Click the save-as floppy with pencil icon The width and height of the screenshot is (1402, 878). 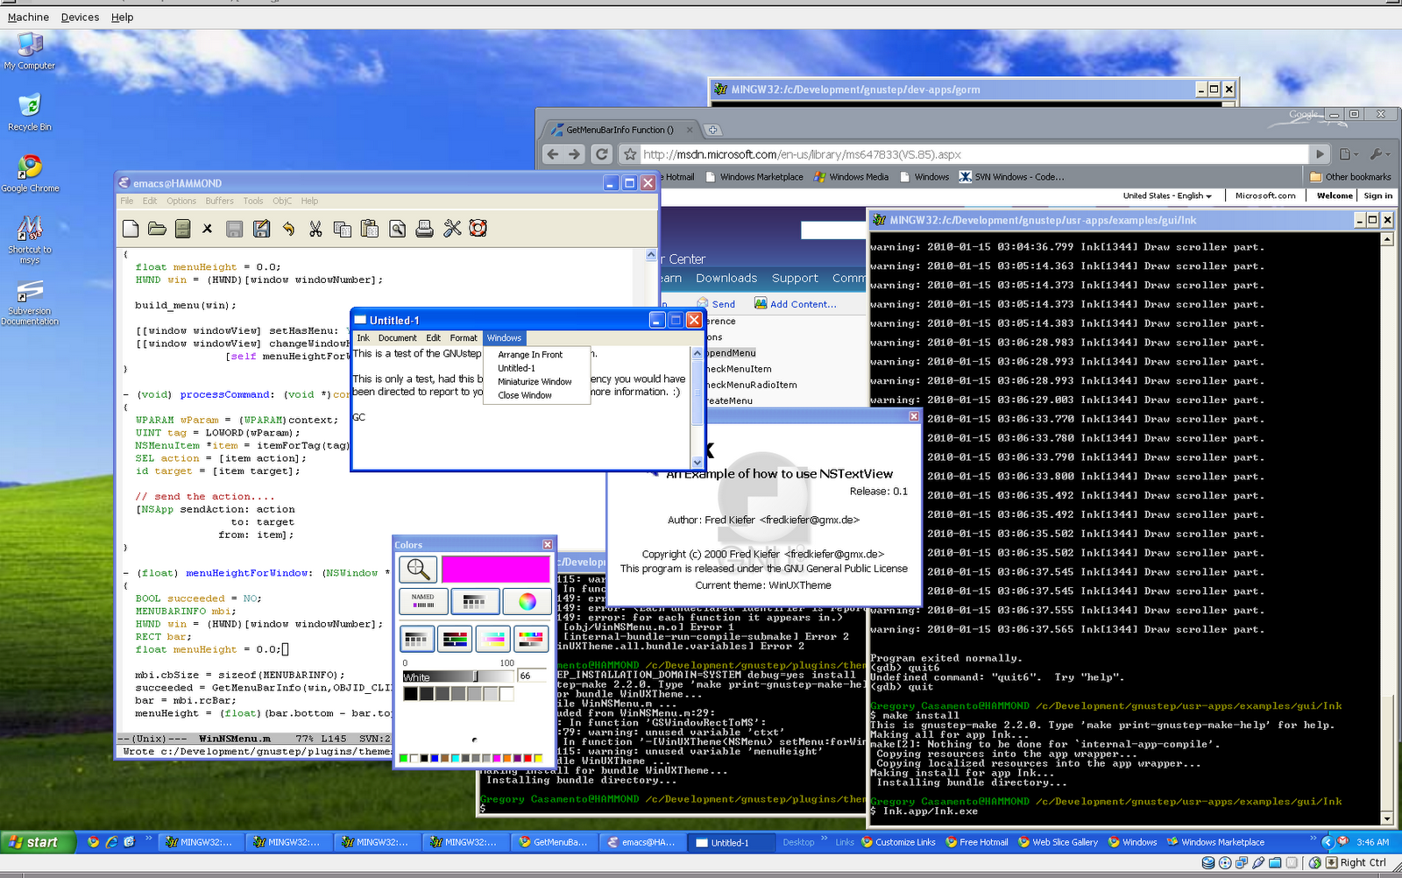click(261, 229)
